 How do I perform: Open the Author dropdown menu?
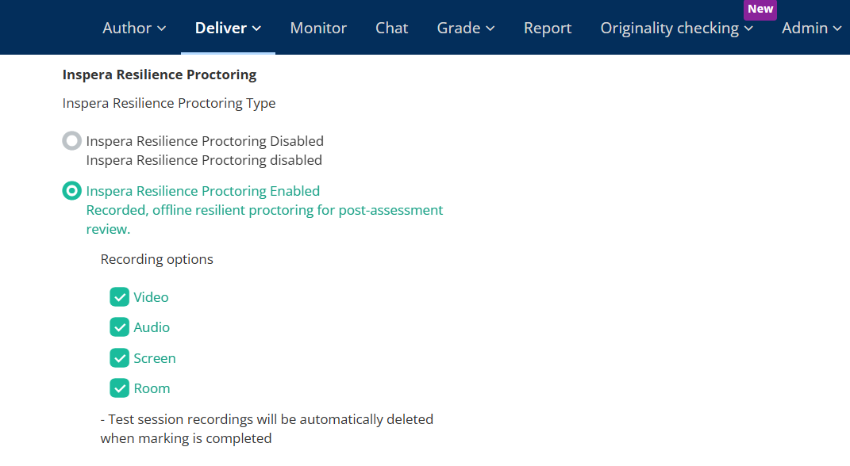(x=133, y=28)
